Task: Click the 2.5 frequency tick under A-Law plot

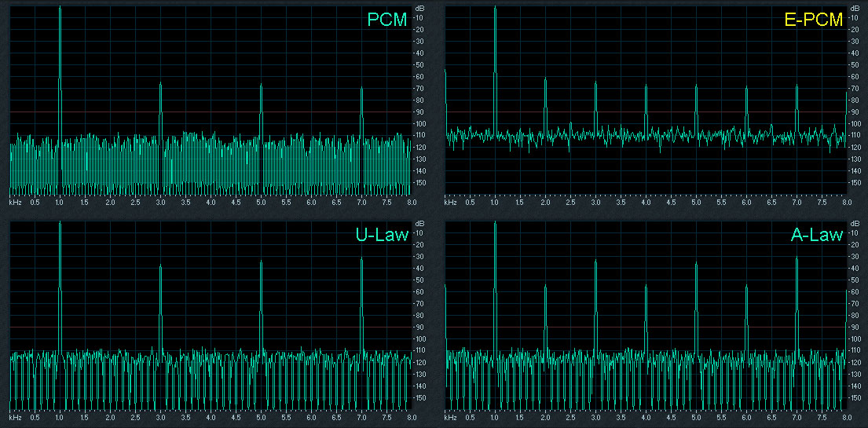Action: coord(571,418)
